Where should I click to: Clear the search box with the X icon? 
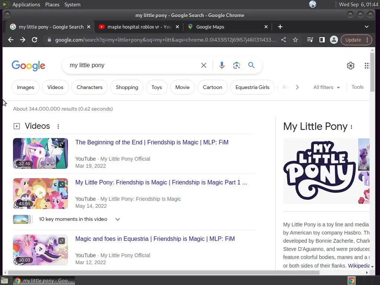pyautogui.click(x=204, y=65)
